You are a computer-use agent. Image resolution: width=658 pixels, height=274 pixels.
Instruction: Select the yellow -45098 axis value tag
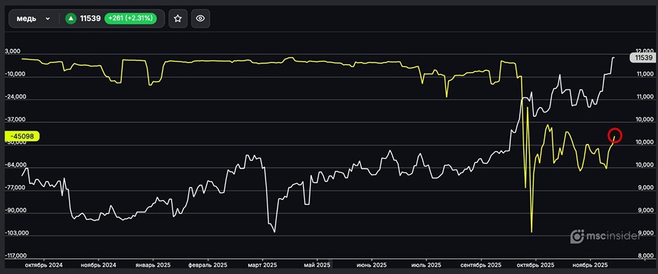pyautogui.click(x=23, y=137)
